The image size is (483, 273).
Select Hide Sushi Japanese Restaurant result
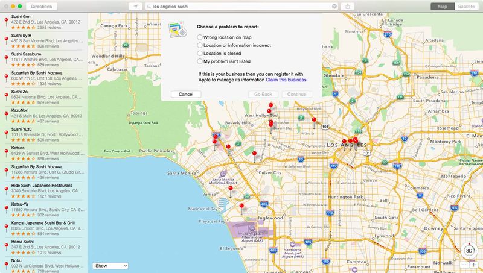click(x=43, y=190)
